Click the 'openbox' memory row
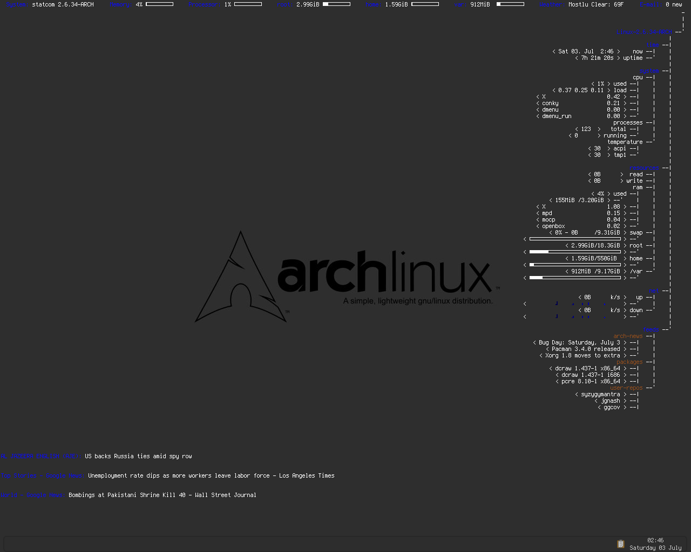691x552 pixels. pos(581,226)
